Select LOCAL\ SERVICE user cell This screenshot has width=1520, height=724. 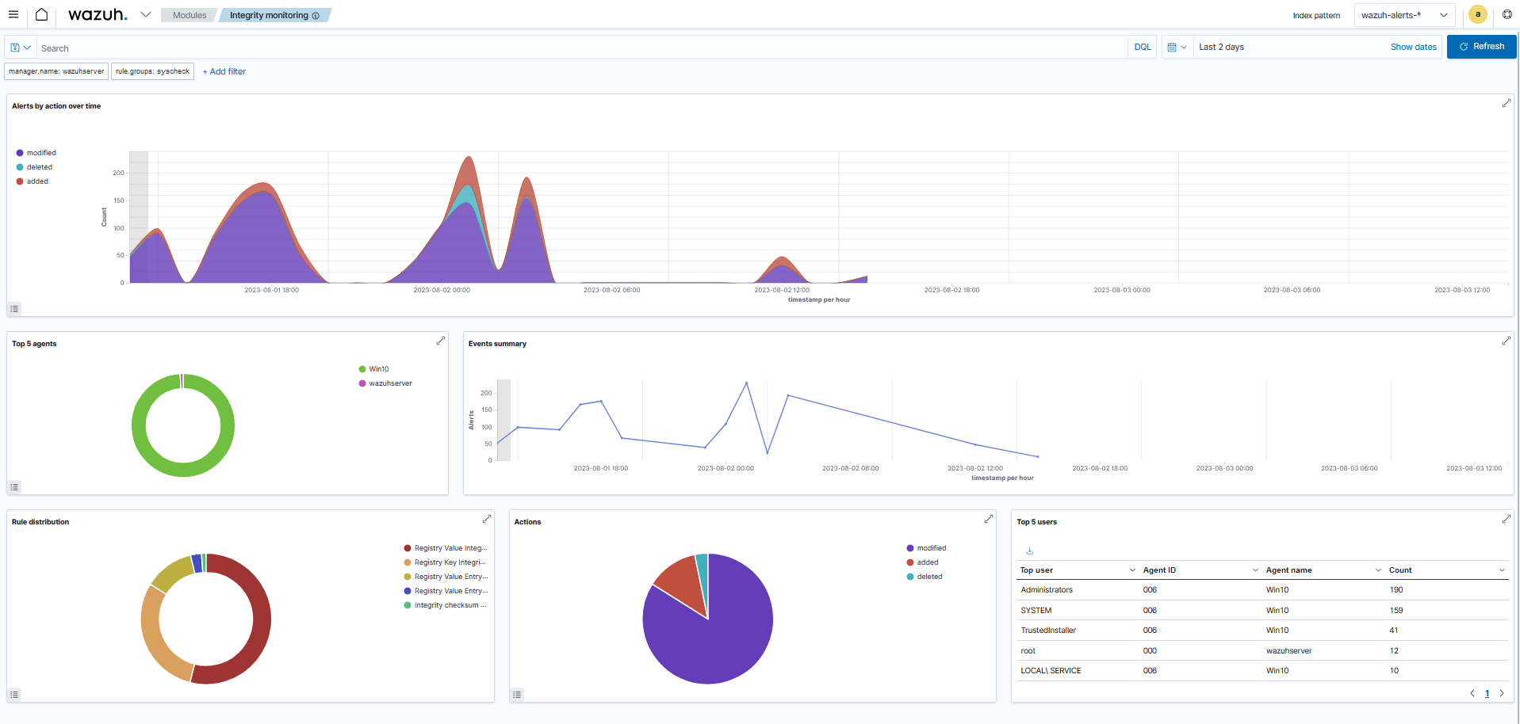coord(1051,671)
